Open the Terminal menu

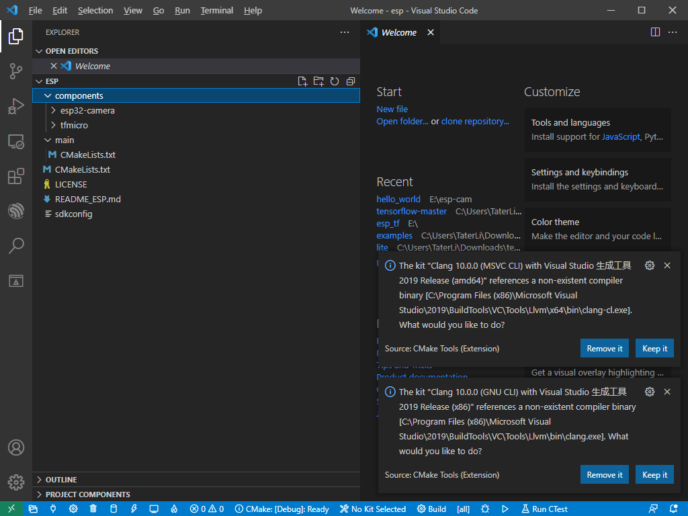point(217,10)
